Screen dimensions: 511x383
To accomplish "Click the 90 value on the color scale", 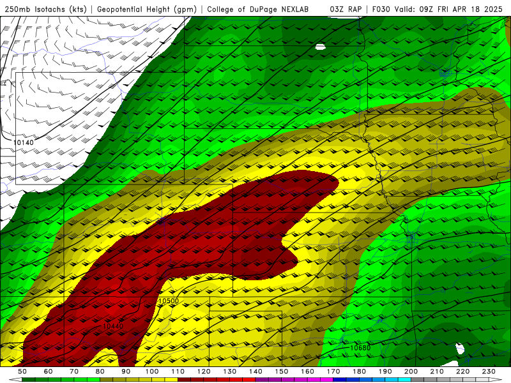I will point(126,372).
